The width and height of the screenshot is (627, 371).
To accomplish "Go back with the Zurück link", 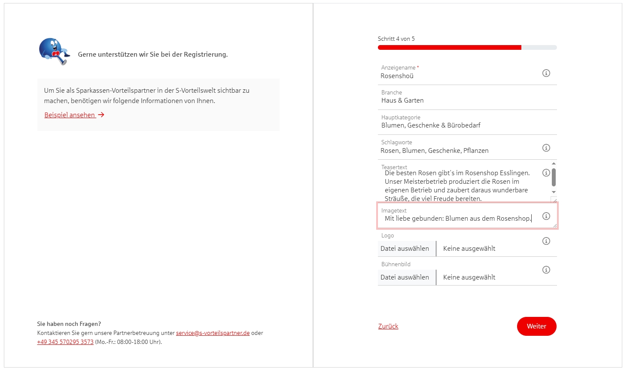I will click(x=388, y=326).
